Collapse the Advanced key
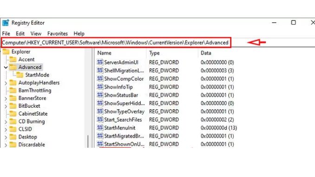 (6, 67)
